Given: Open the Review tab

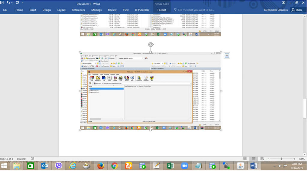Looking at the screenshot, I should click(112, 10).
